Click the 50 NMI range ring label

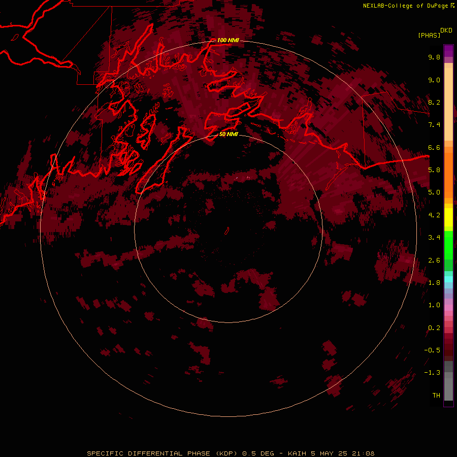tap(228, 134)
